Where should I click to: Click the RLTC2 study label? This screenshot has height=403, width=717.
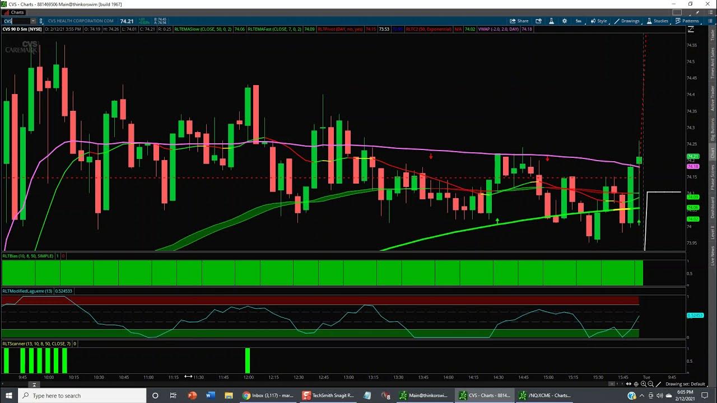(x=429, y=29)
